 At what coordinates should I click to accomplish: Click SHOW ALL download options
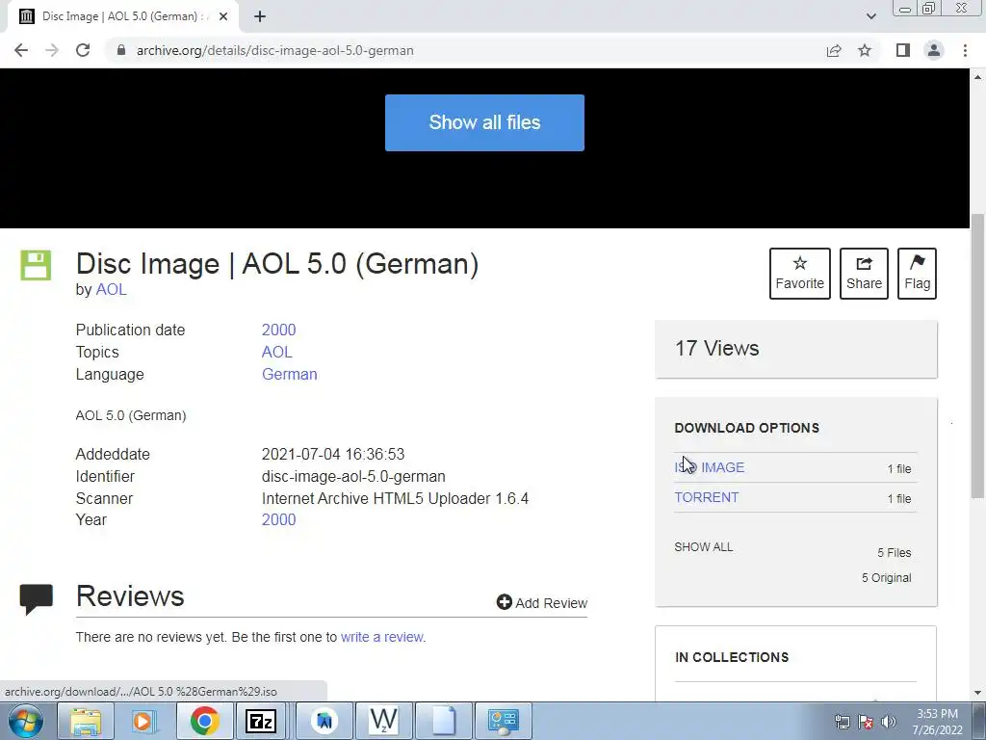click(704, 547)
